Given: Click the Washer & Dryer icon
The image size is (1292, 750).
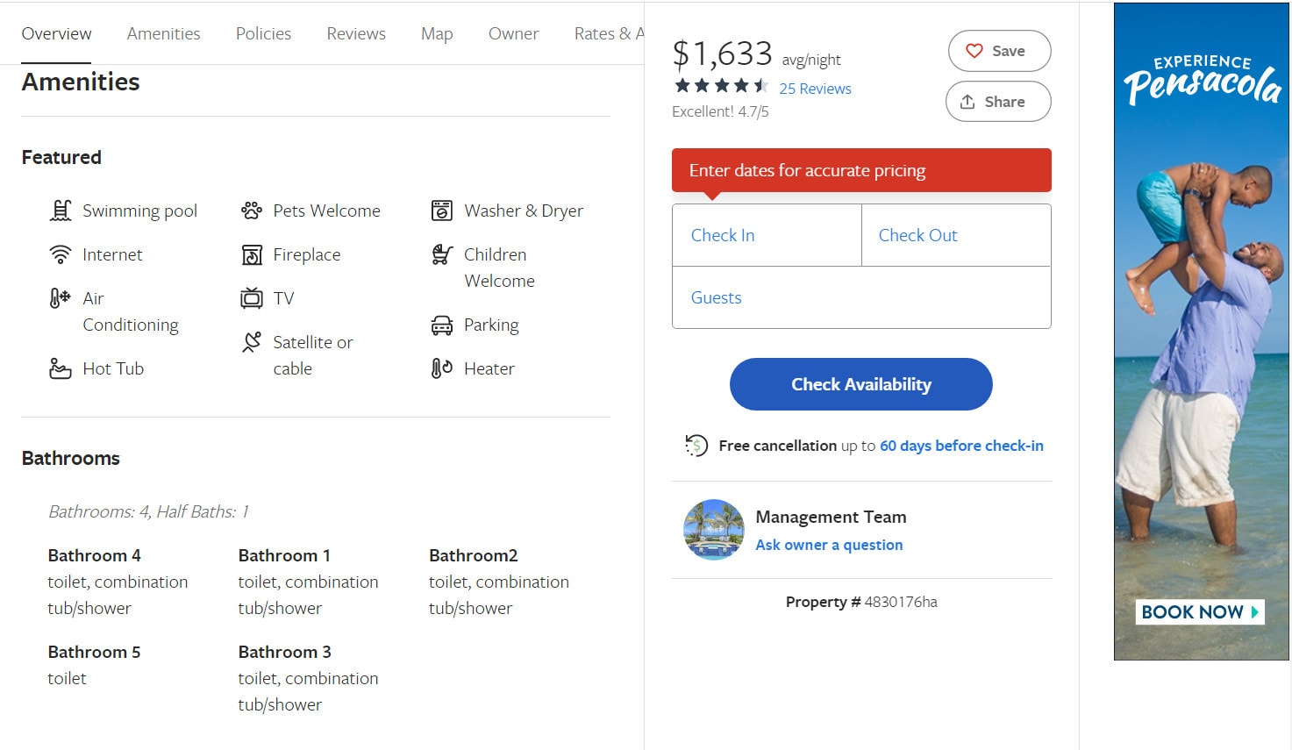Looking at the screenshot, I should [442, 211].
